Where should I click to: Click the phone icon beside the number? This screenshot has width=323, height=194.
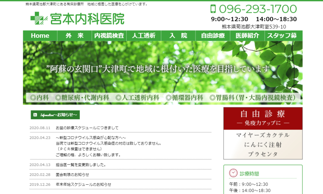click(213, 9)
